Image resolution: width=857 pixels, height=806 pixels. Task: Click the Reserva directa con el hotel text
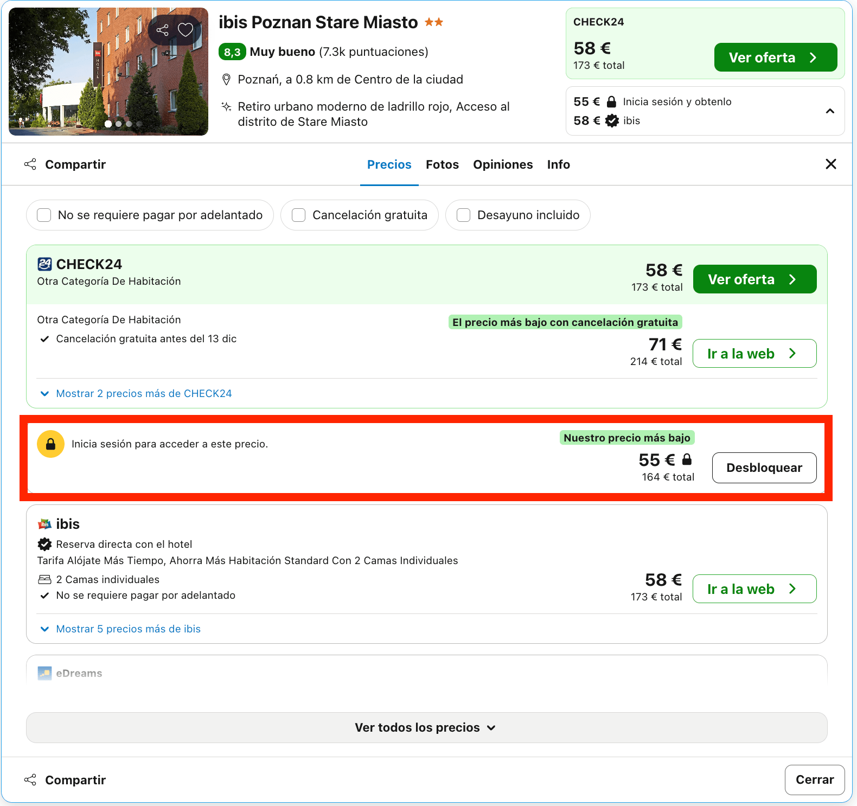124,544
